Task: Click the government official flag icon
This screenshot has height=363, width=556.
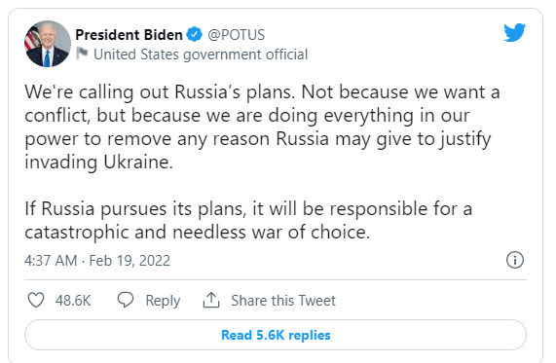Action: click(x=82, y=54)
